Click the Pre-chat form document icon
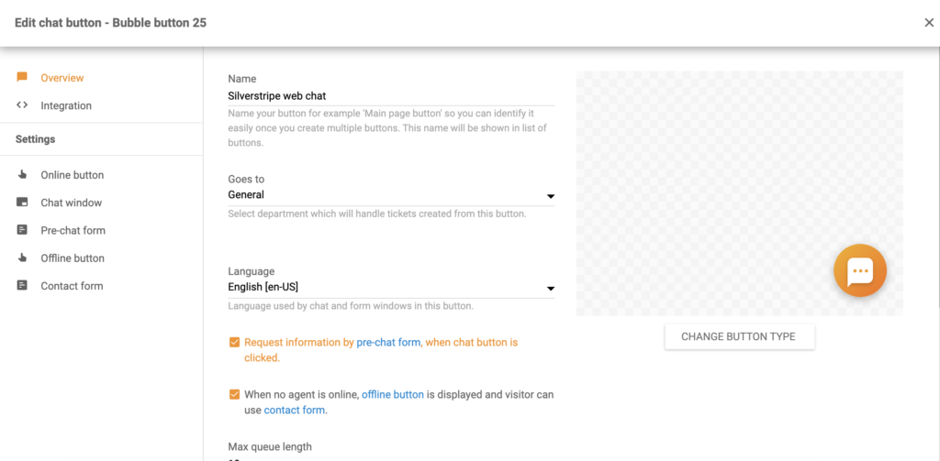This screenshot has height=461, width=940. (22, 230)
